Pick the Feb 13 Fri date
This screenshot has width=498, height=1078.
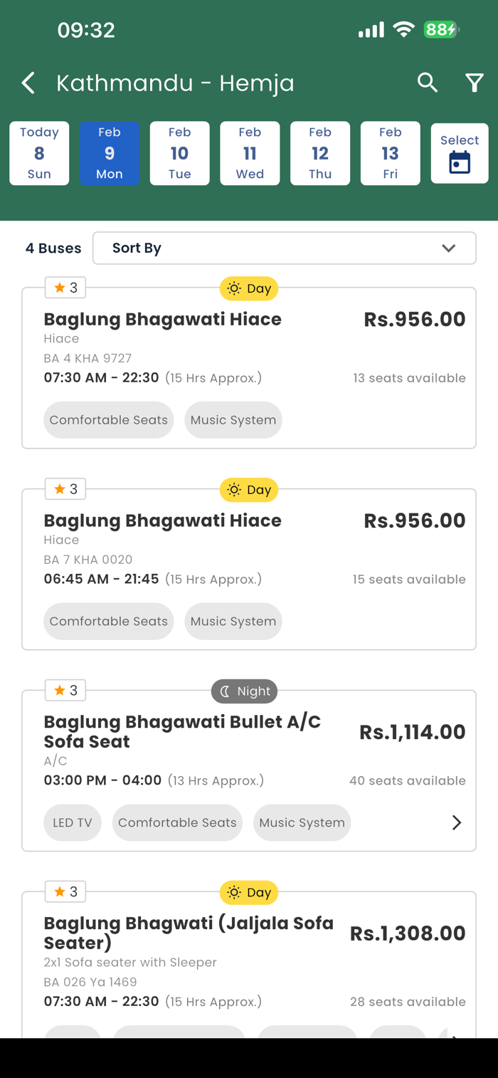(x=390, y=153)
